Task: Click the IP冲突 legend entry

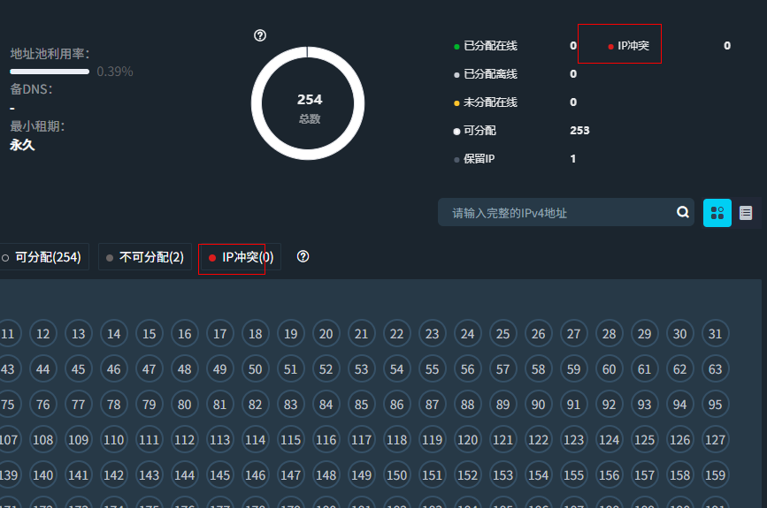Action: [629, 46]
